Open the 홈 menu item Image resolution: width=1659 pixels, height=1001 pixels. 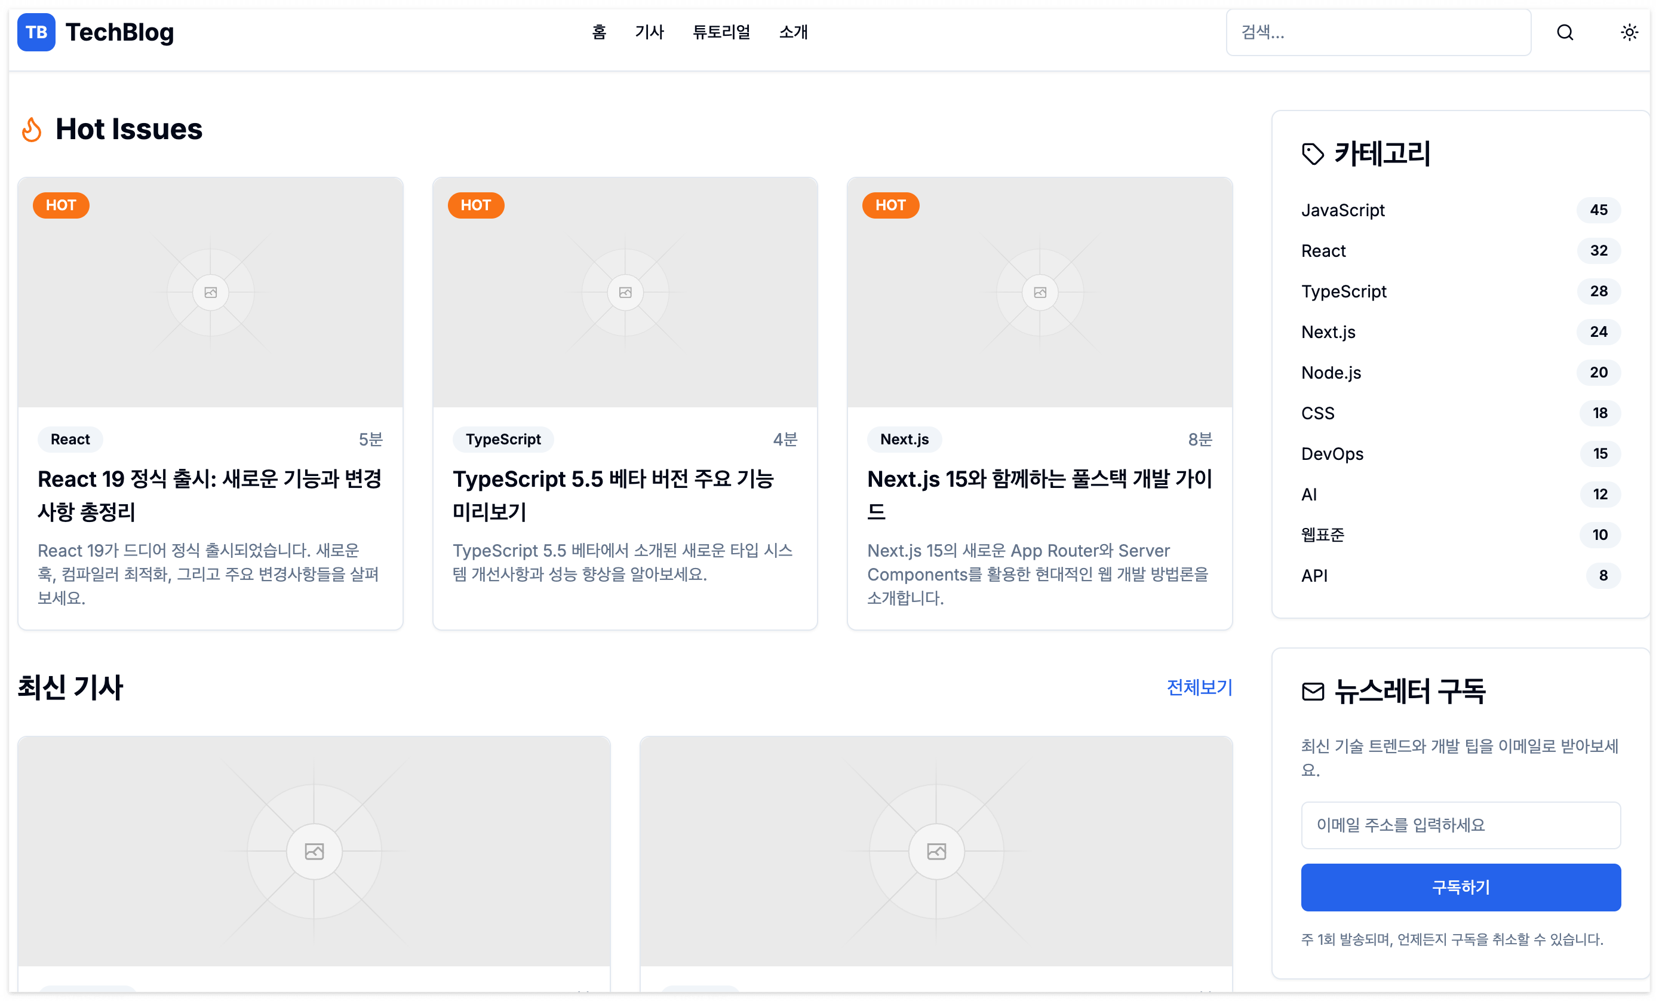598,32
